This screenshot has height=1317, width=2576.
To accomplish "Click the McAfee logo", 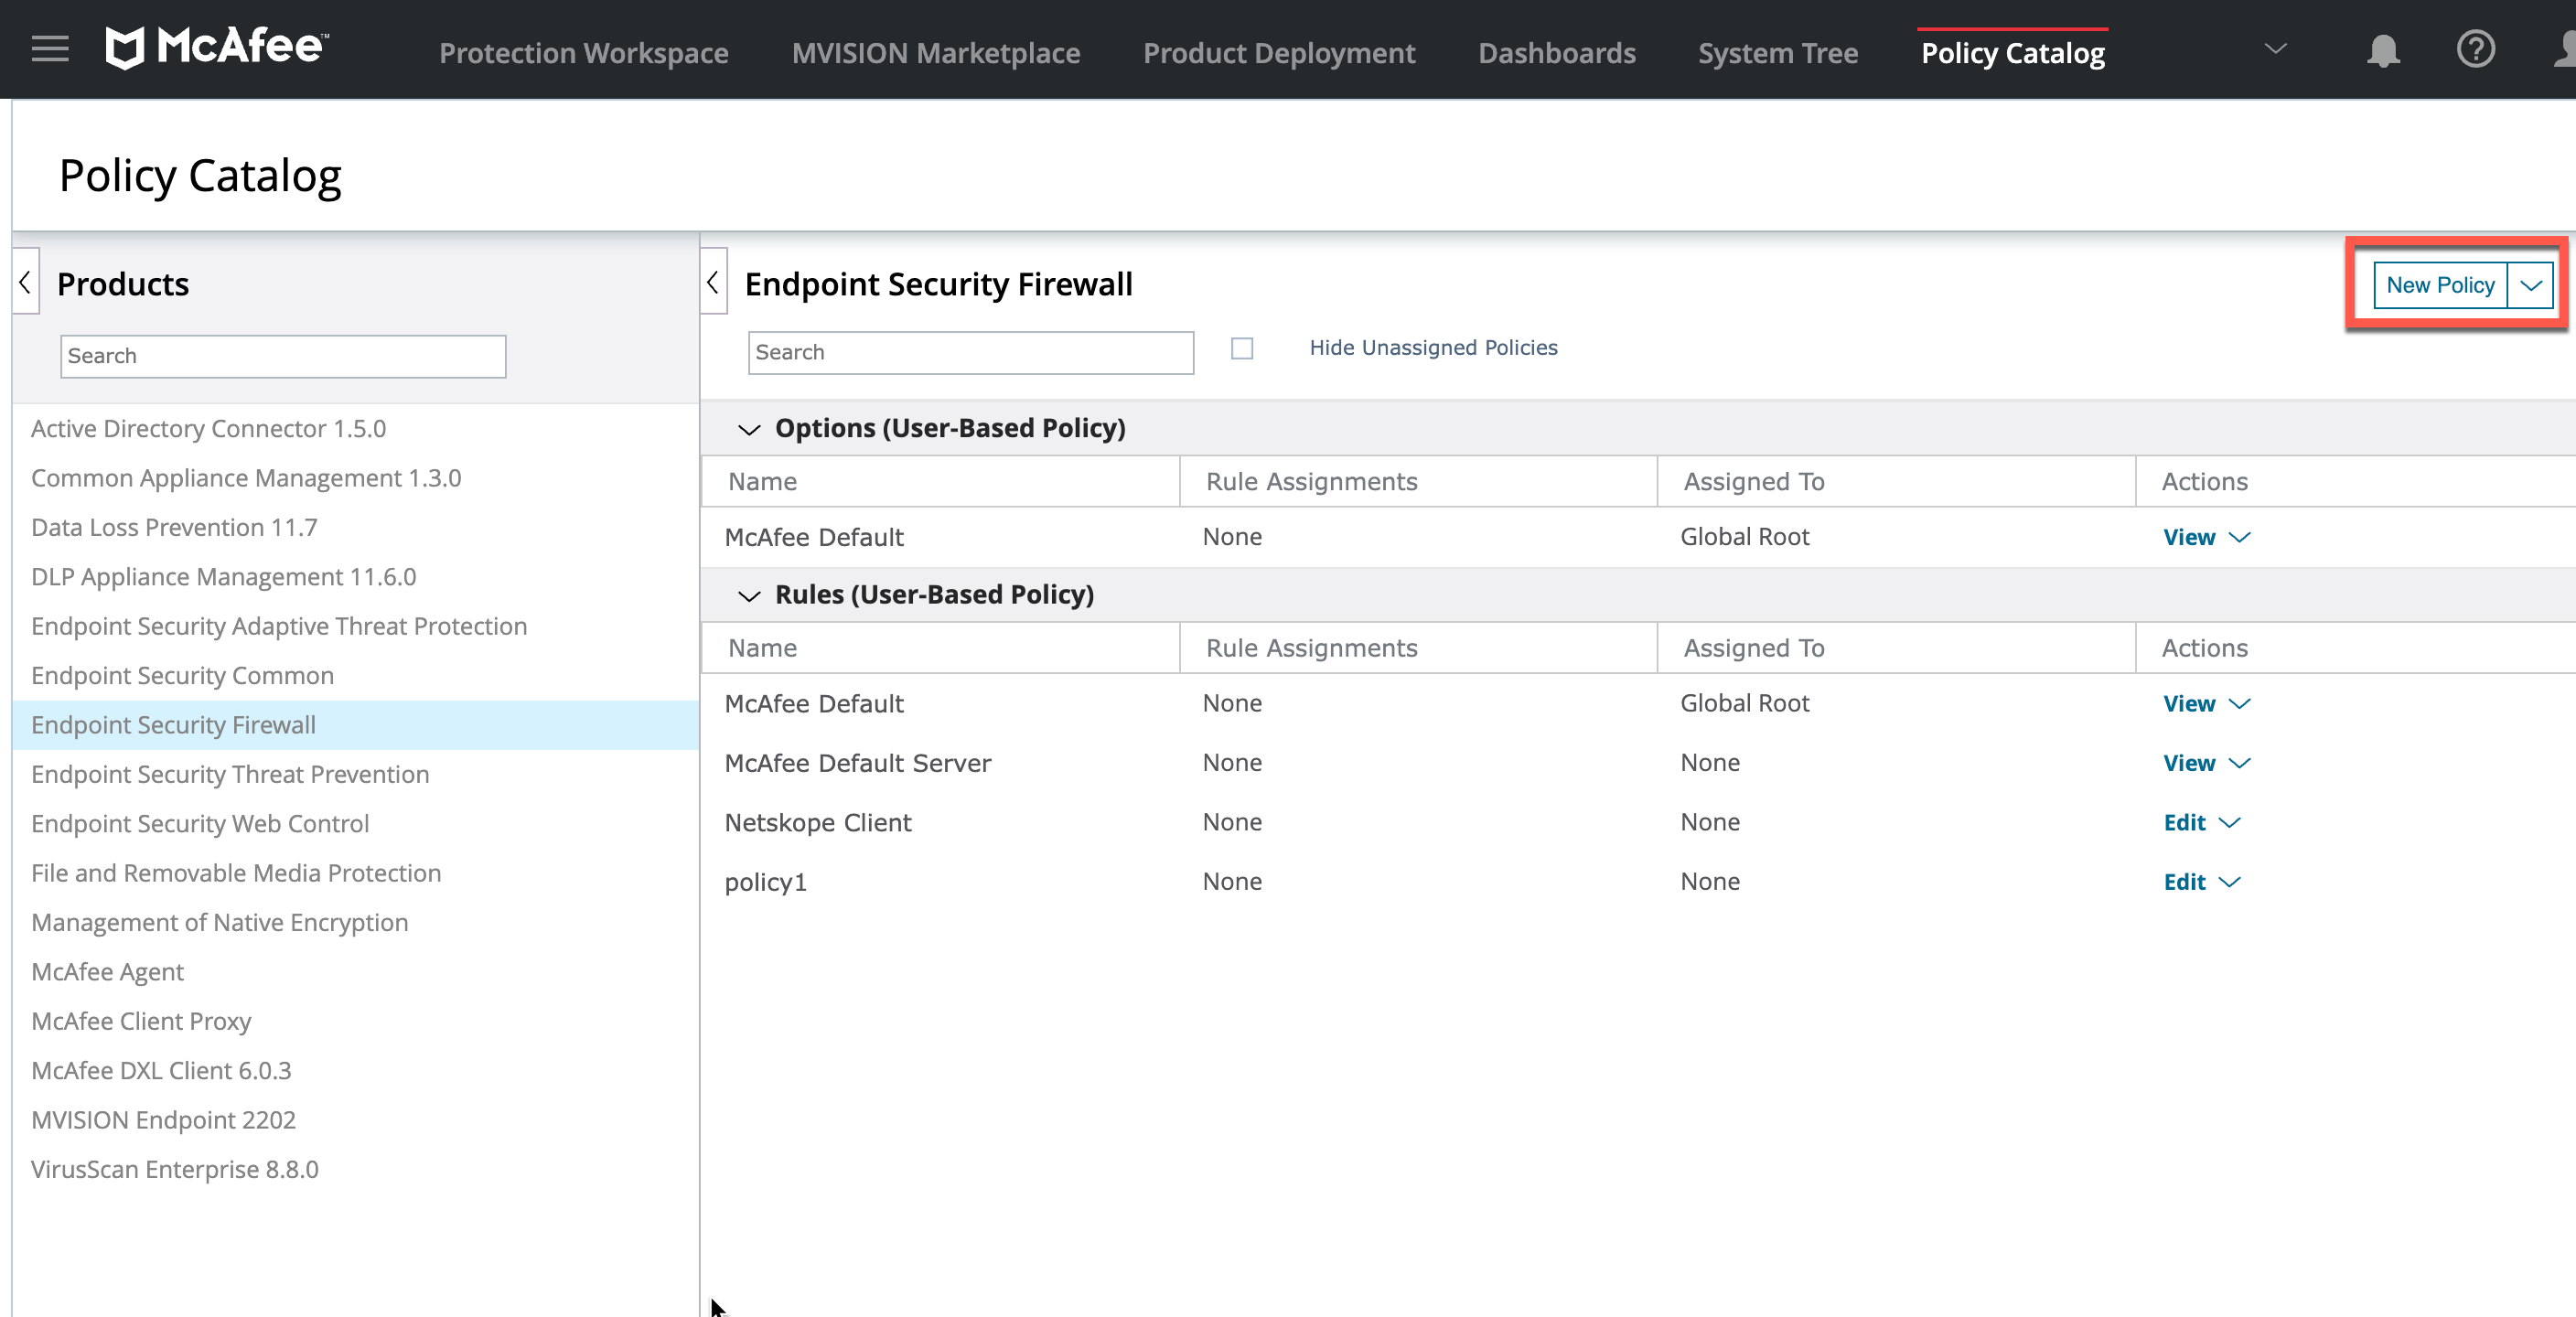I will [x=216, y=46].
